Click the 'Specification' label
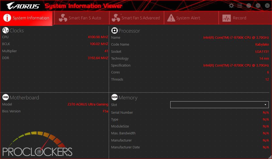Viewport: 272px width, 159px height. [121, 65]
